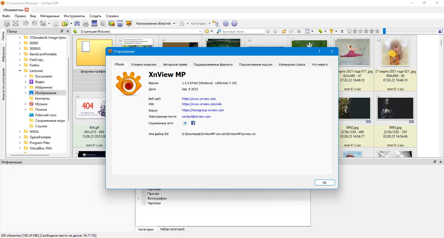The image size is (444, 238).
Task: Click the open-with folder icon
Action: click(65, 24)
